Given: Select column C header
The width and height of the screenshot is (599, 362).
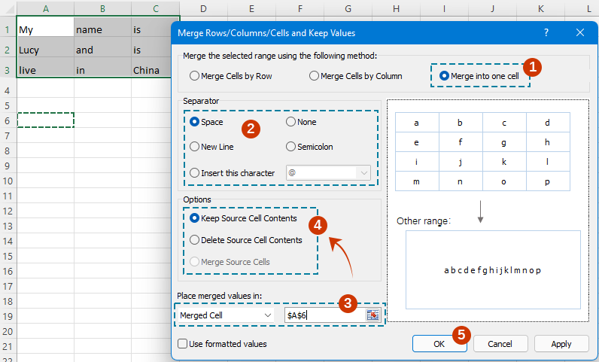Looking at the screenshot, I should point(156,8).
